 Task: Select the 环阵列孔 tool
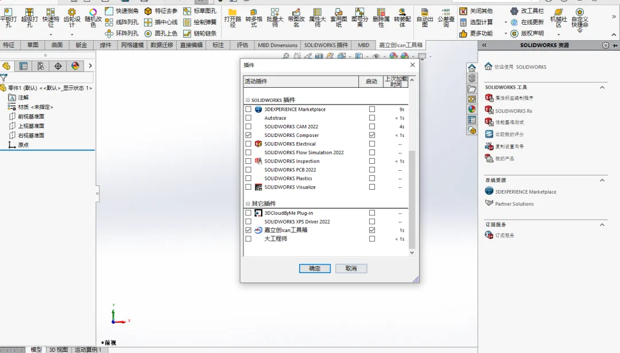pyautogui.click(x=122, y=34)
